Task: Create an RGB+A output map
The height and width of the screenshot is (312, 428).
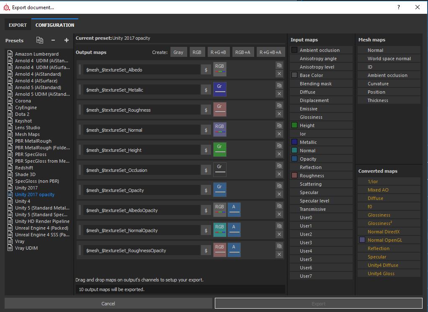Action: [x=242, y=52]
